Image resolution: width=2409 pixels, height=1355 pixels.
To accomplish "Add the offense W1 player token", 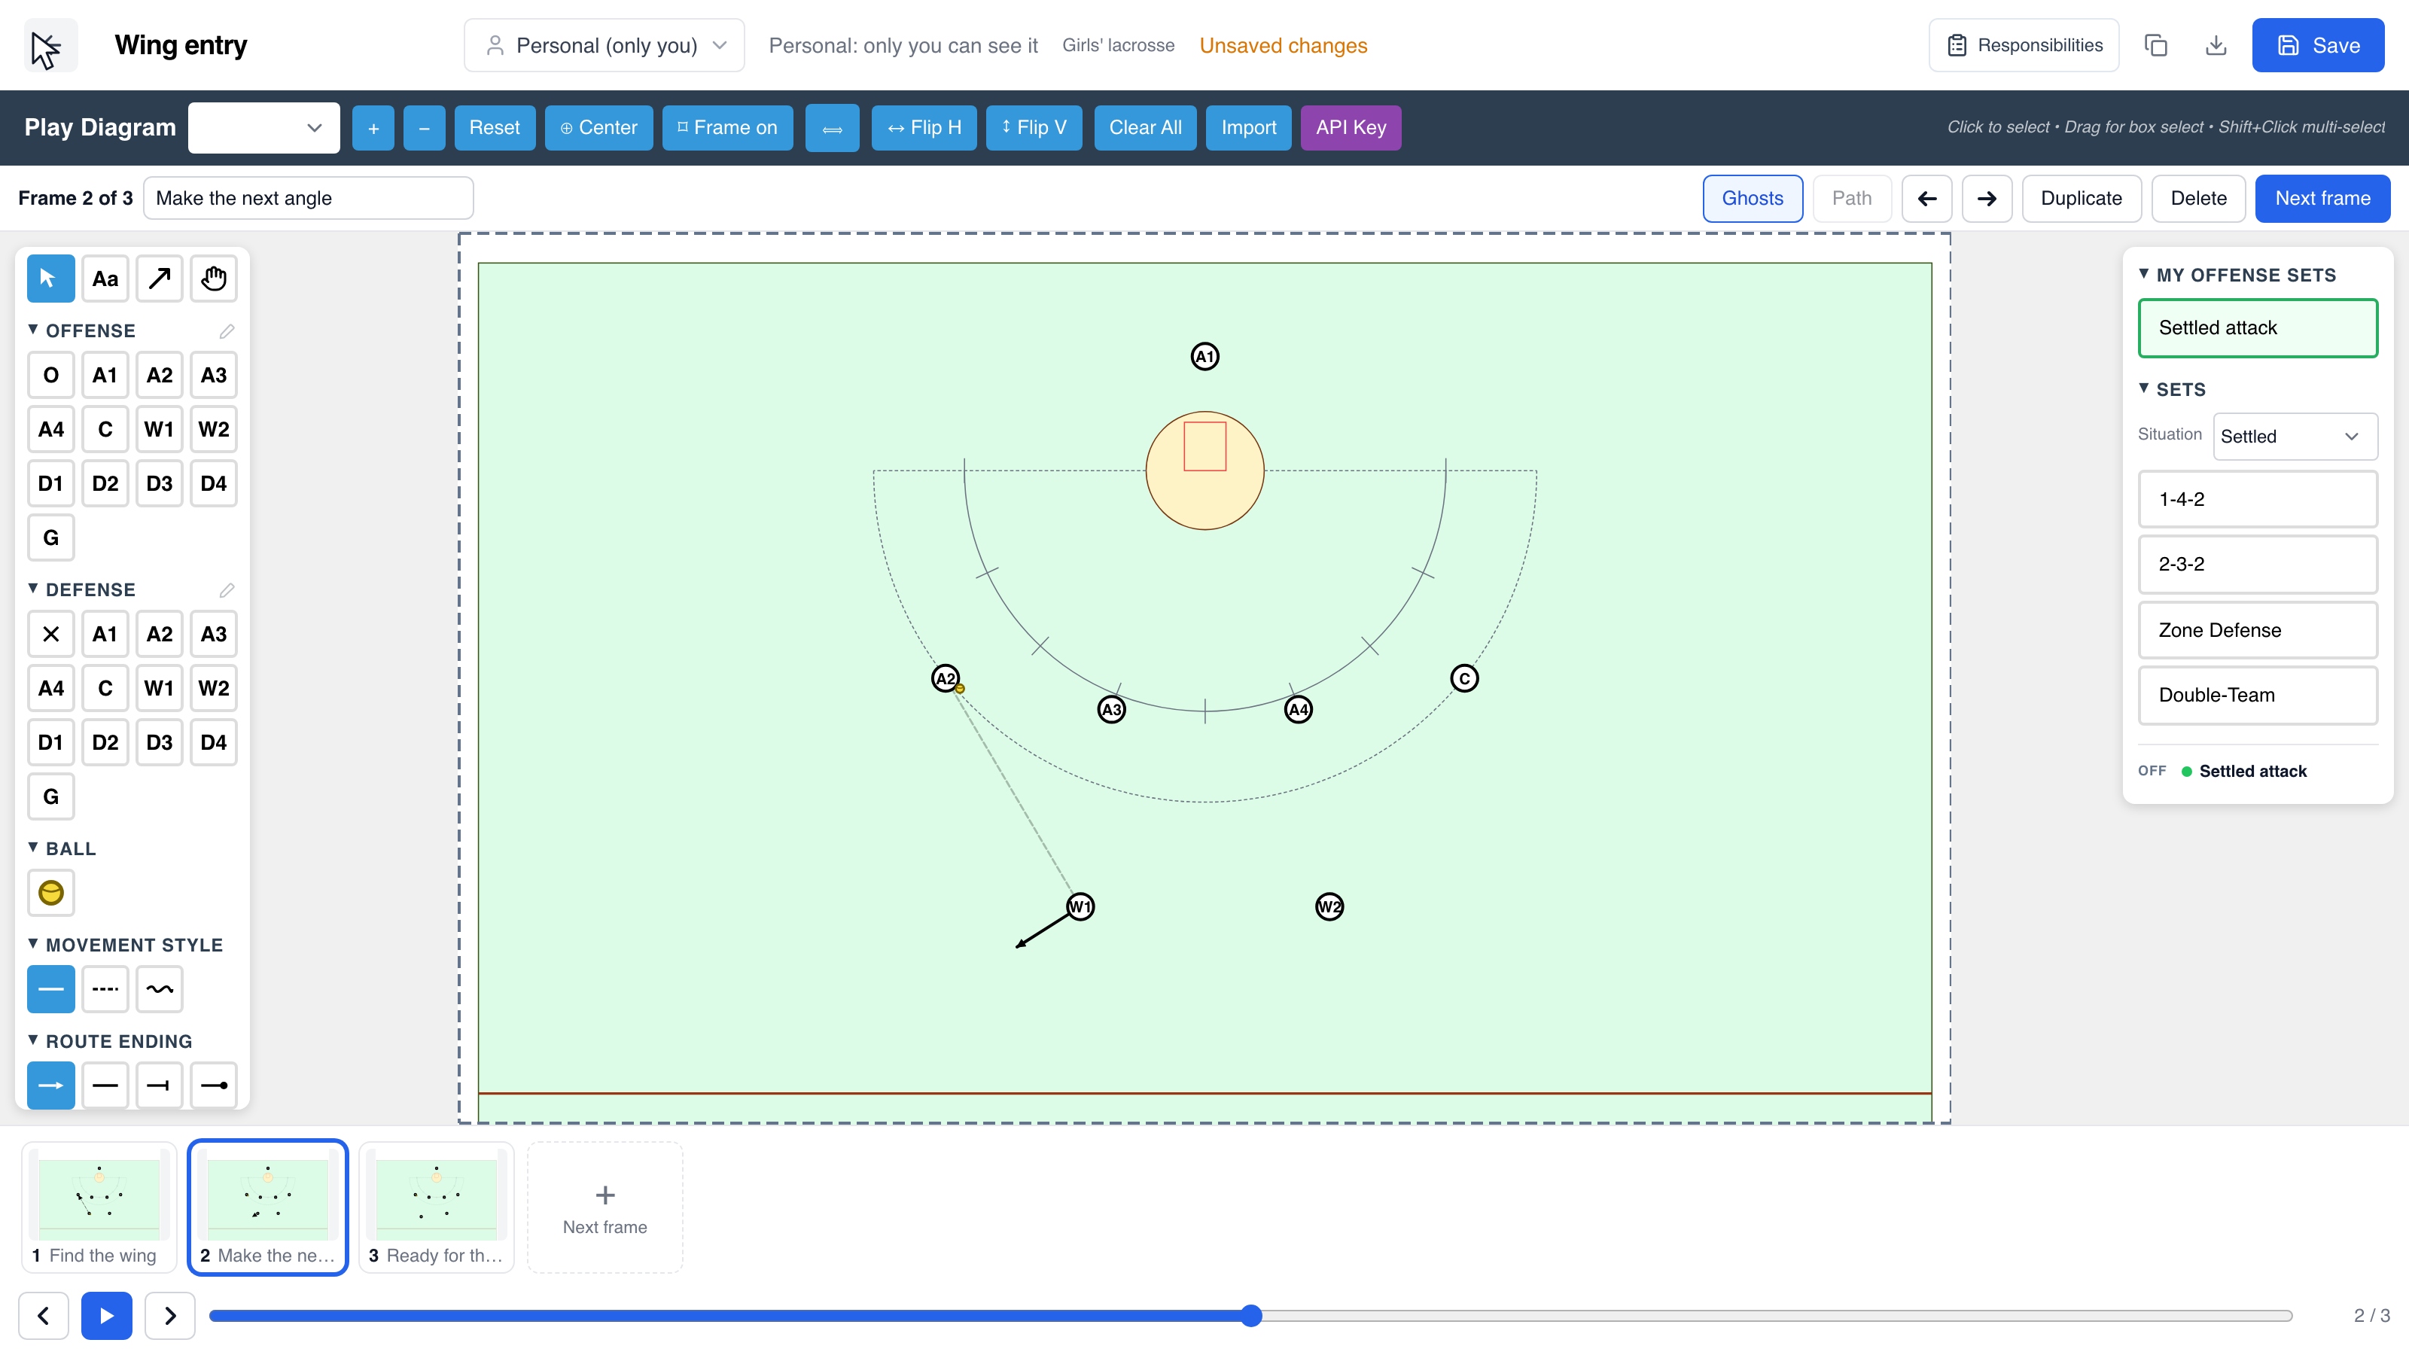I will 159,429.
